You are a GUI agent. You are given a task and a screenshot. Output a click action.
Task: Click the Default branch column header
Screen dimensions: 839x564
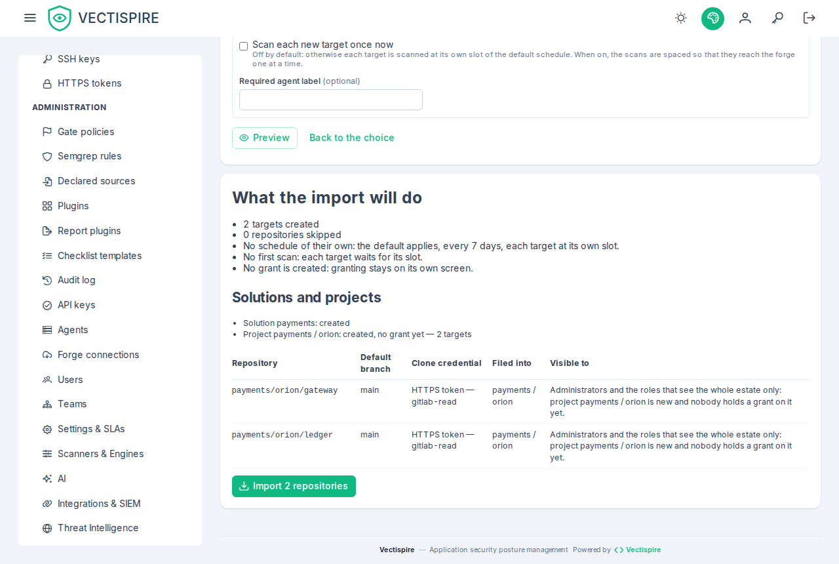pos(376,363)
